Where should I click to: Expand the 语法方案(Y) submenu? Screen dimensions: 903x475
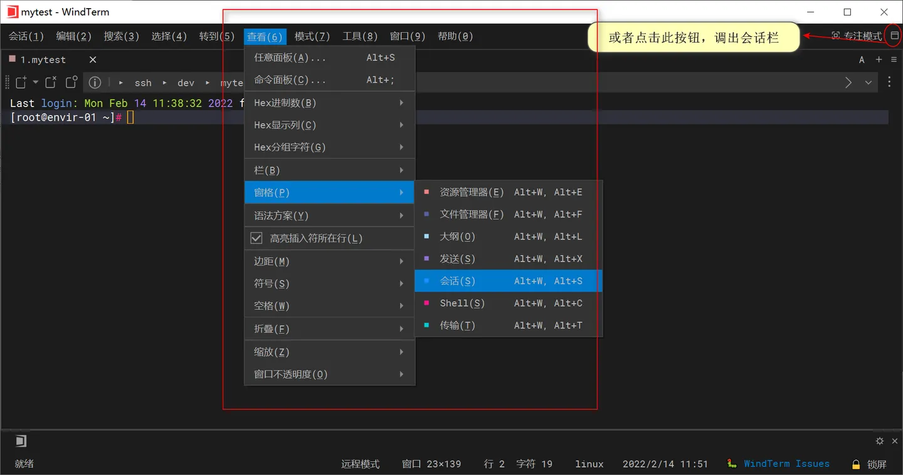[x=330, y=215]
